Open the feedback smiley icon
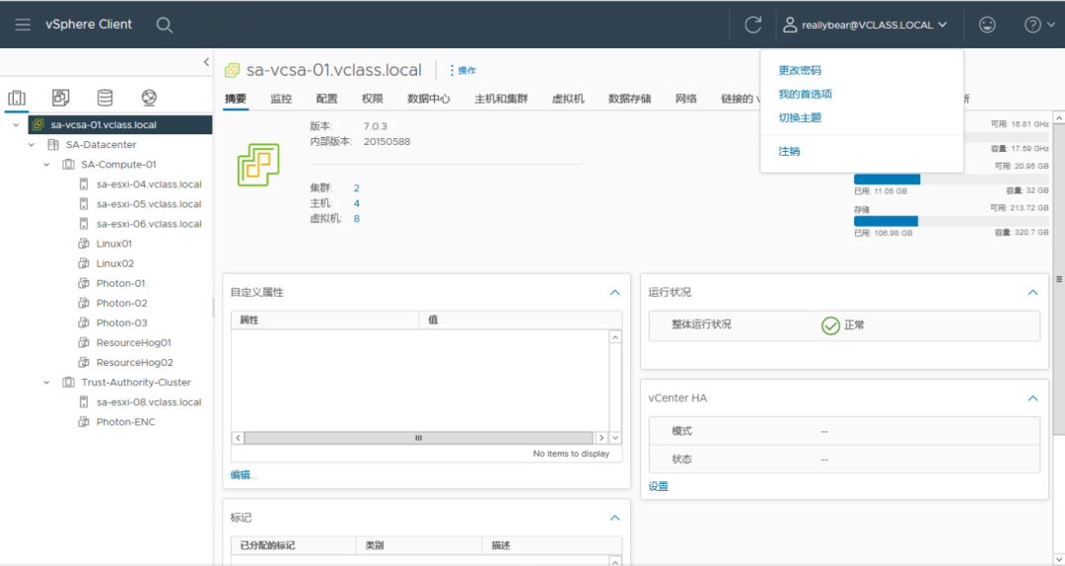 (987, 25)
